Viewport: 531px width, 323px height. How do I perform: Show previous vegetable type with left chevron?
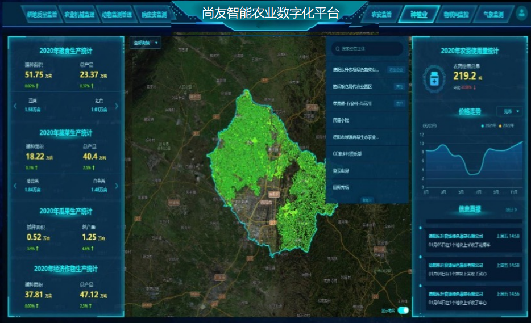(x=15, y=186)
